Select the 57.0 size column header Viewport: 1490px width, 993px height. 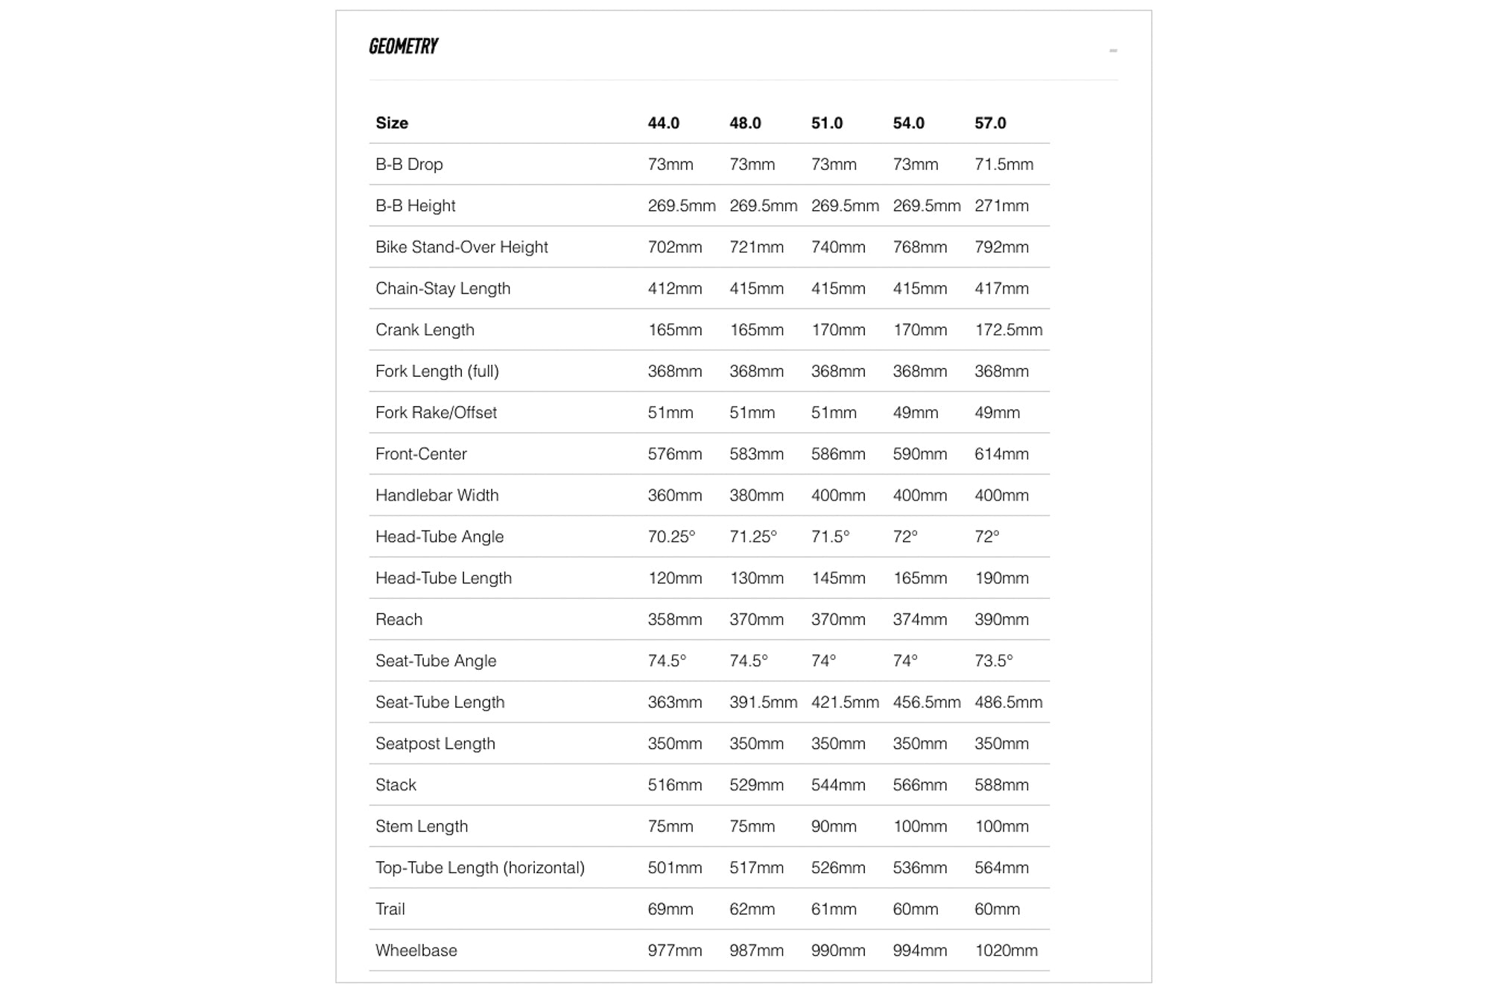(990, 123)
